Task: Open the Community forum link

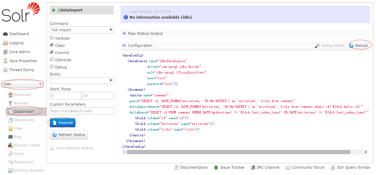Action: [x=308, y=167]
